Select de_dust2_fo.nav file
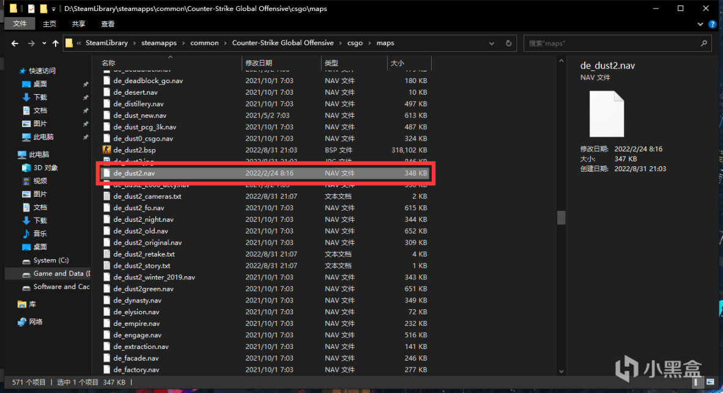The image size is (723, 393). click(x=138, y=208)
